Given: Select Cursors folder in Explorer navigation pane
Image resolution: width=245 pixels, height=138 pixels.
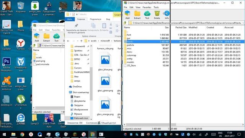Looking at the screenshot, I should tap(78, 68).
